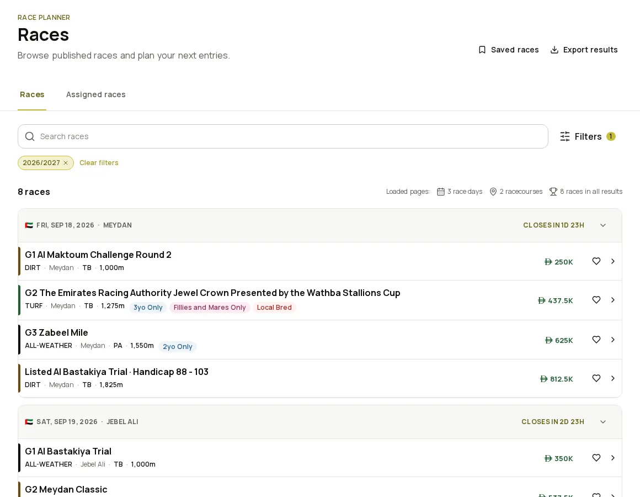Remove the 2026/2027 filter chip
This screenshot has width=640, height=497.
[66, 163]
